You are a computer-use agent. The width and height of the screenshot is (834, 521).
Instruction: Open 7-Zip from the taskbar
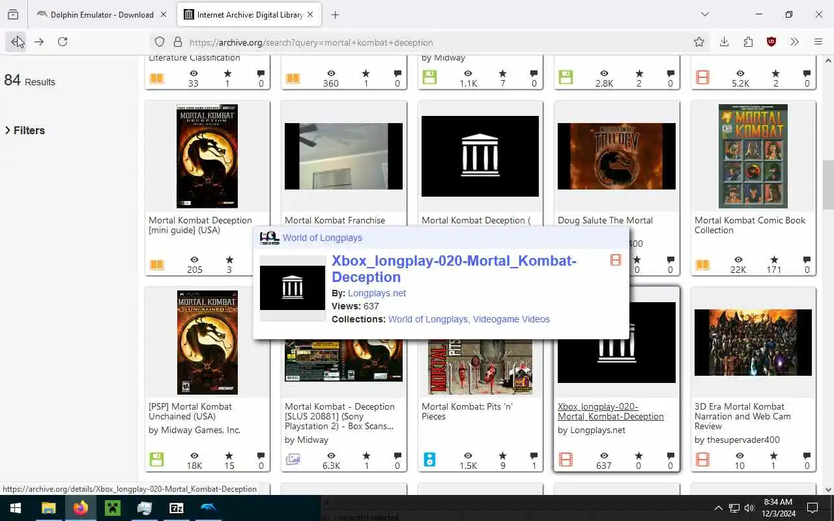[177, 508]
